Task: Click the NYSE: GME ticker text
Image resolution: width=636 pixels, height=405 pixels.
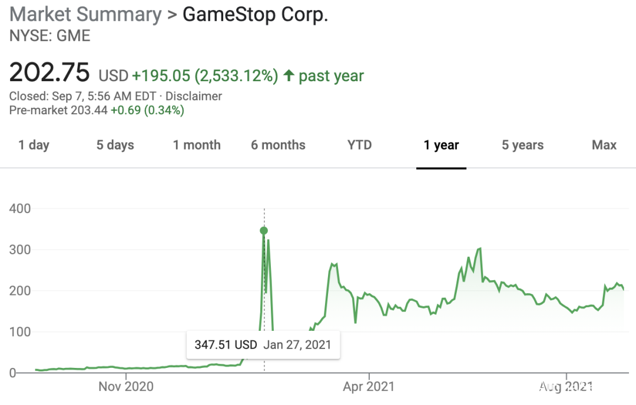Action: [x=50, y=35]
